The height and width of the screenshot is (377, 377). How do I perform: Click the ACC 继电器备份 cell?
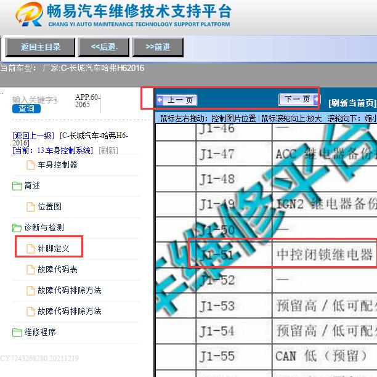point(325,153)
